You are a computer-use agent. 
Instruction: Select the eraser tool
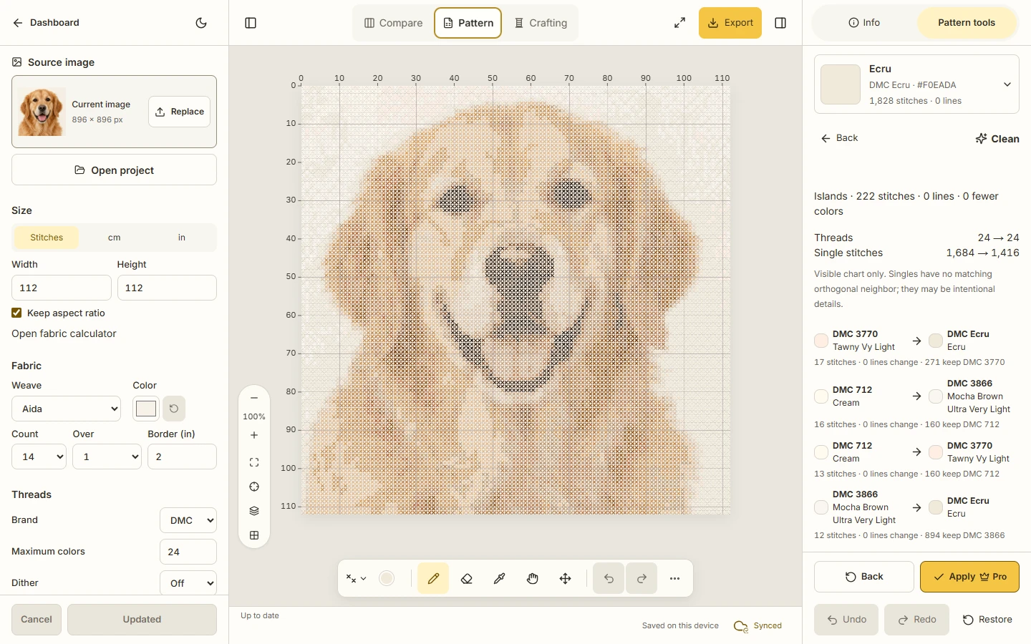[466, 578]
